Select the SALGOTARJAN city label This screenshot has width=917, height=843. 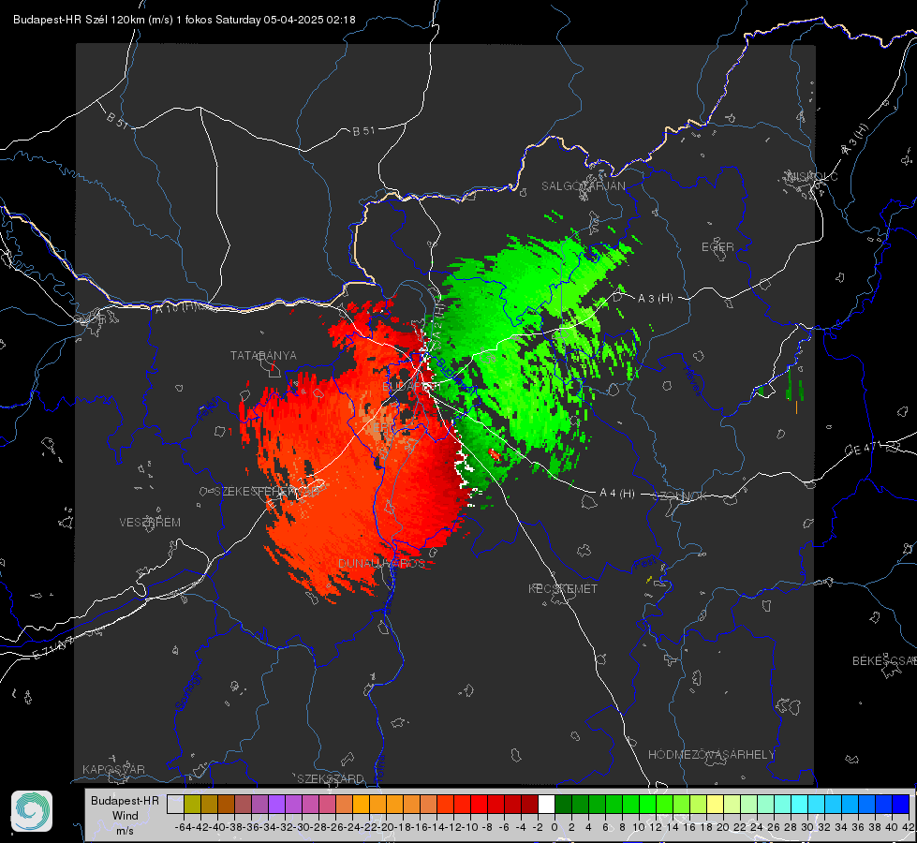pyautogui.click(x=583, y=186)
